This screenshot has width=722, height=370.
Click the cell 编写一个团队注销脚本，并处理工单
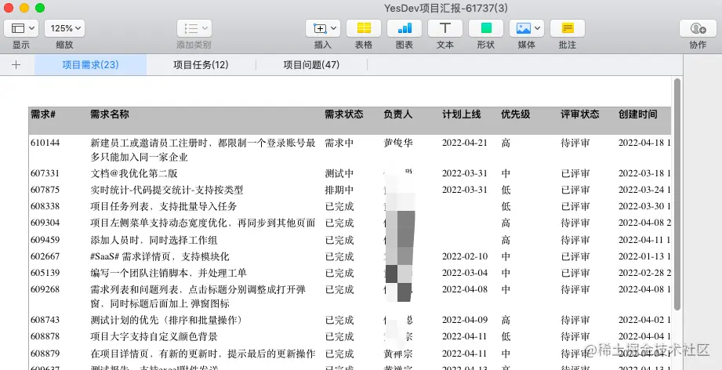coord(169,273)
